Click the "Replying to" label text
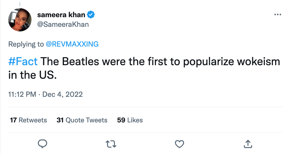 click(26, 44)
